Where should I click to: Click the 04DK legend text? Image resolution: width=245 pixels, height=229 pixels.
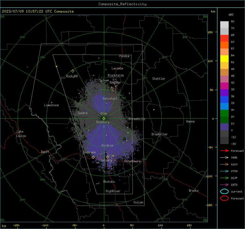tap(234, 157)
